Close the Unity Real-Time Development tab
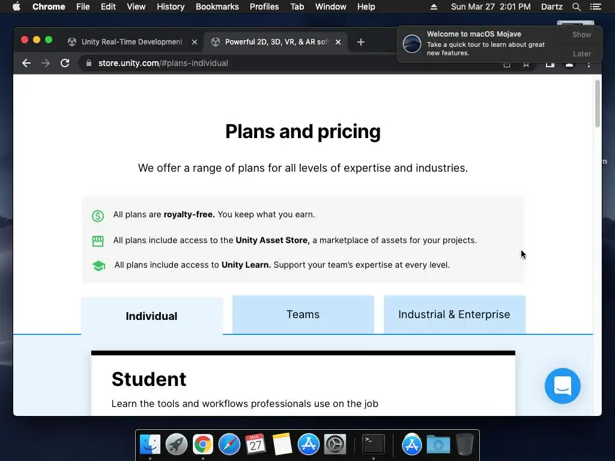This screenshot has width=615, height=461. pyautogui.click(x=195, y=42)
